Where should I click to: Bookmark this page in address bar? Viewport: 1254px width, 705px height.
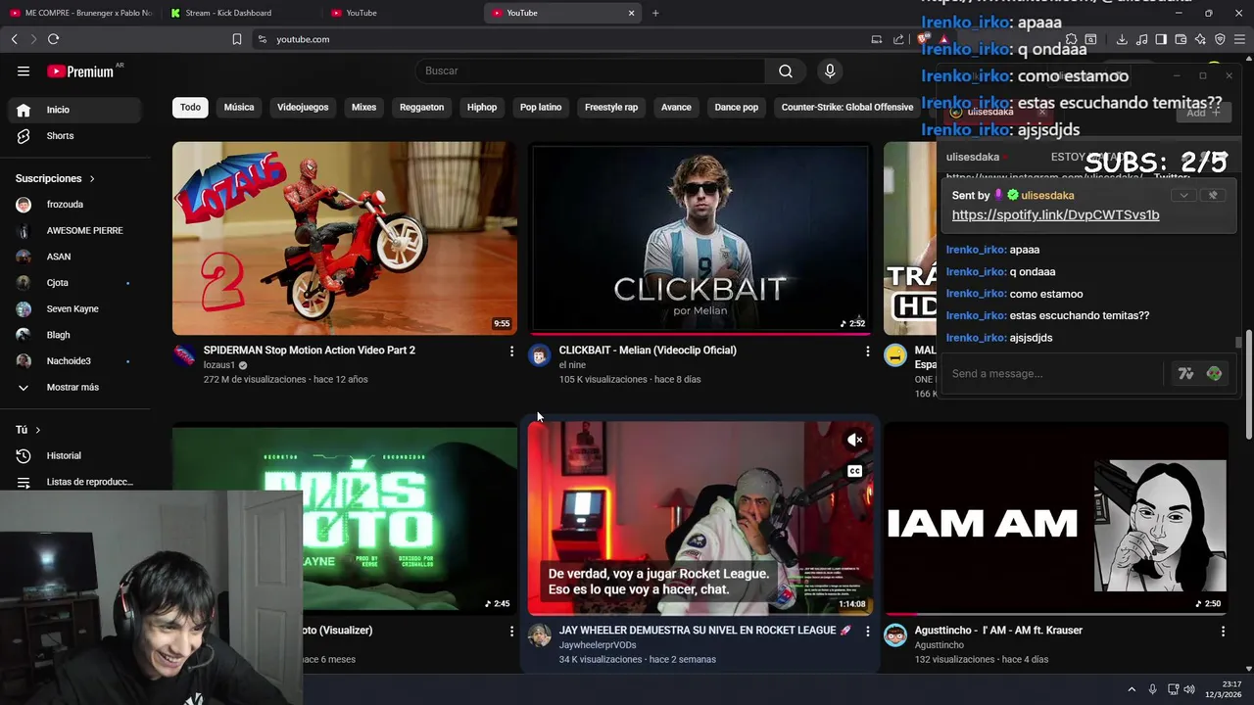point(237,39)
